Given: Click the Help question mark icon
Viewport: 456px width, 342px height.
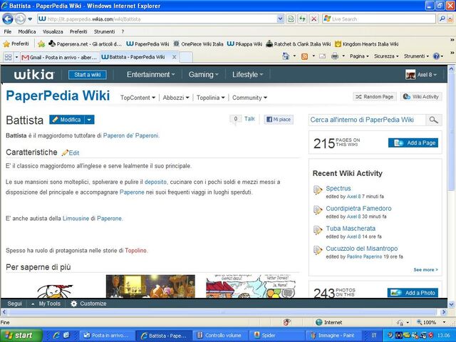Looking at the screenshot, I should (436, 56).
